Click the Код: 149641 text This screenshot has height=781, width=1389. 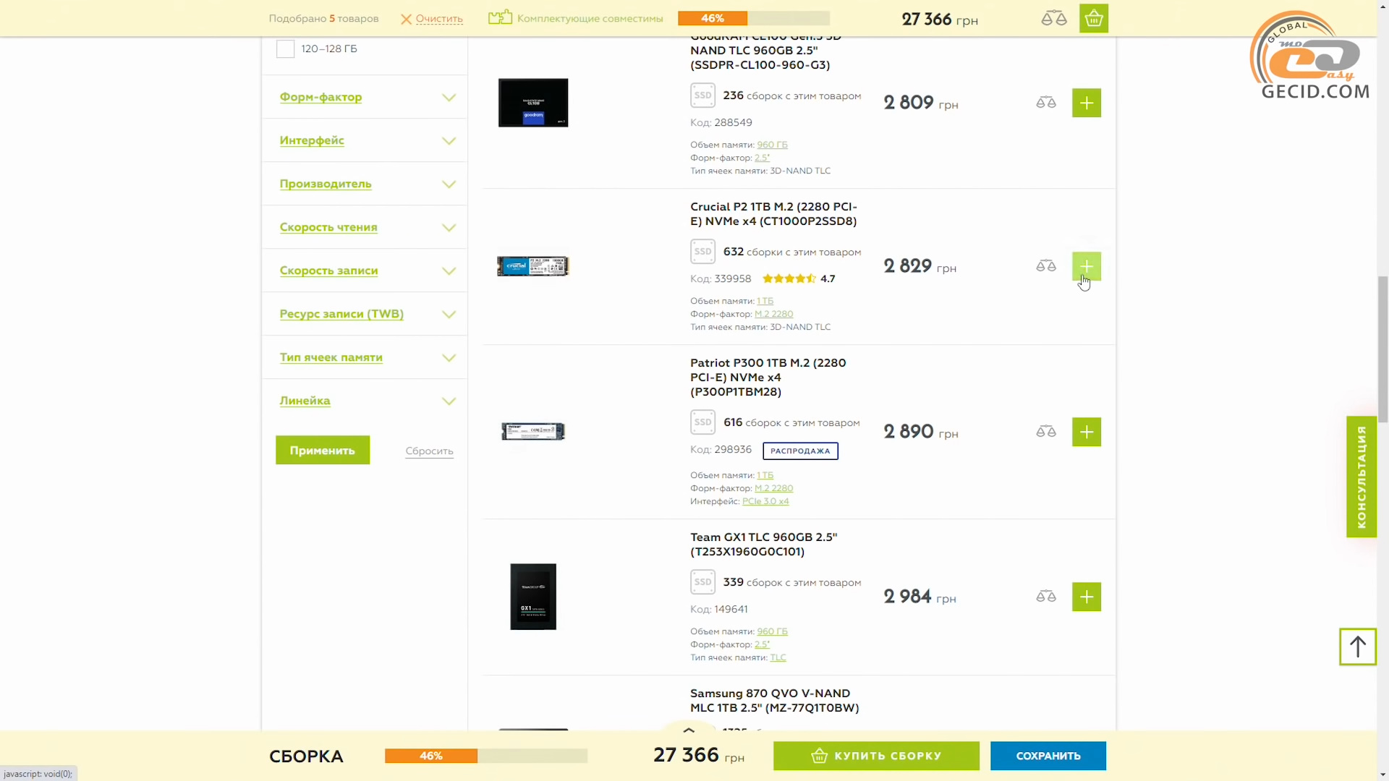coord(719,609)
